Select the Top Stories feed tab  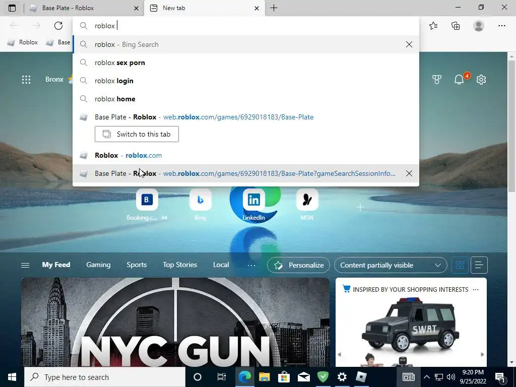(180, 265)
